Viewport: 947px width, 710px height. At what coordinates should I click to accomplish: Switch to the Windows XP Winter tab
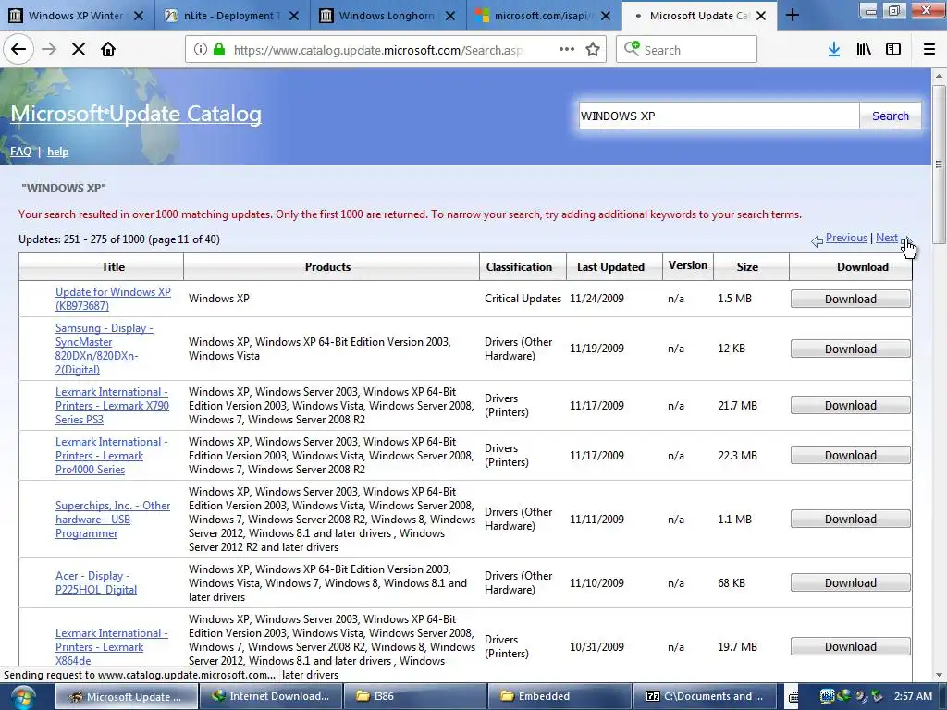77,16
